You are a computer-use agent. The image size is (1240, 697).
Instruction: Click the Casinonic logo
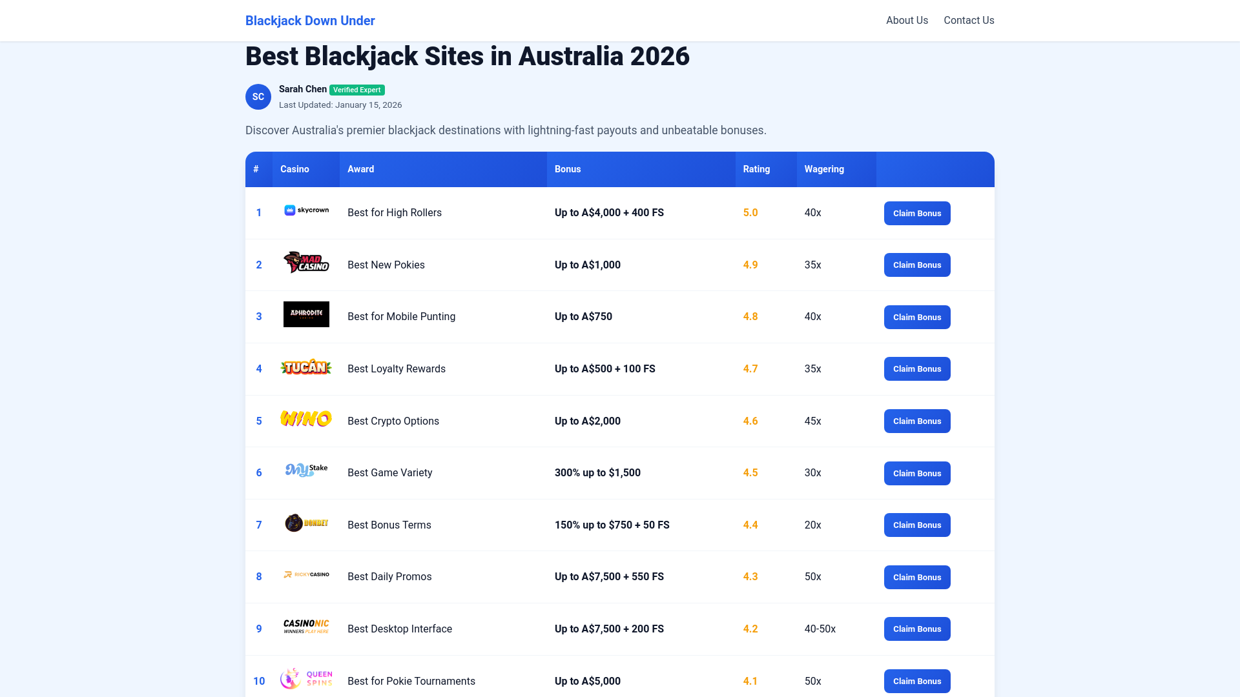(x=306, y=627)
